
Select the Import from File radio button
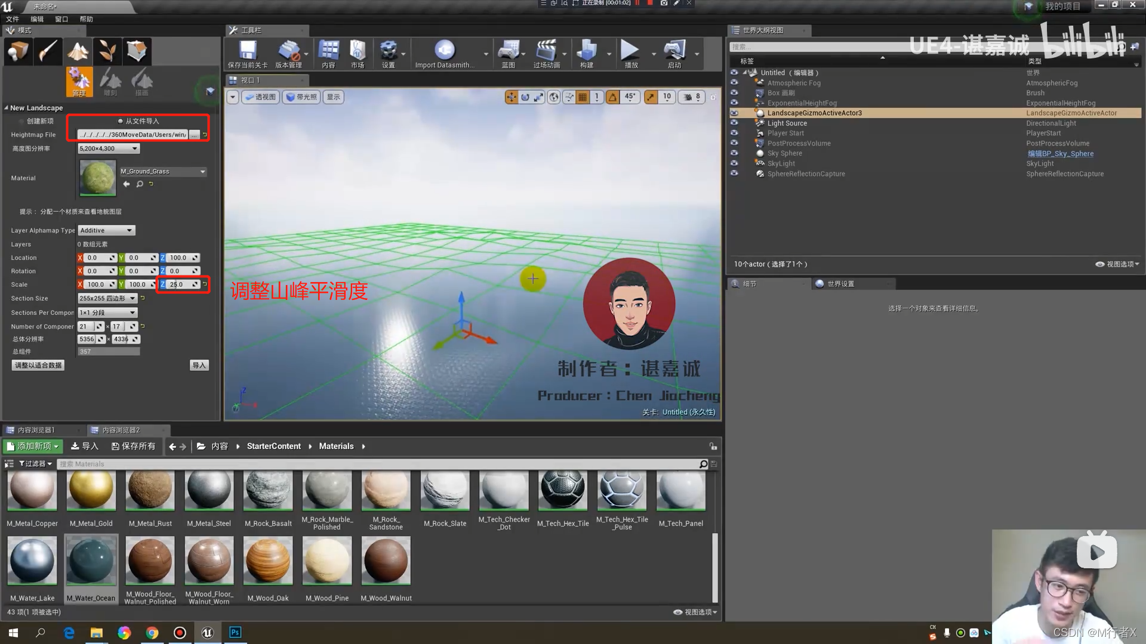point(121,121)
